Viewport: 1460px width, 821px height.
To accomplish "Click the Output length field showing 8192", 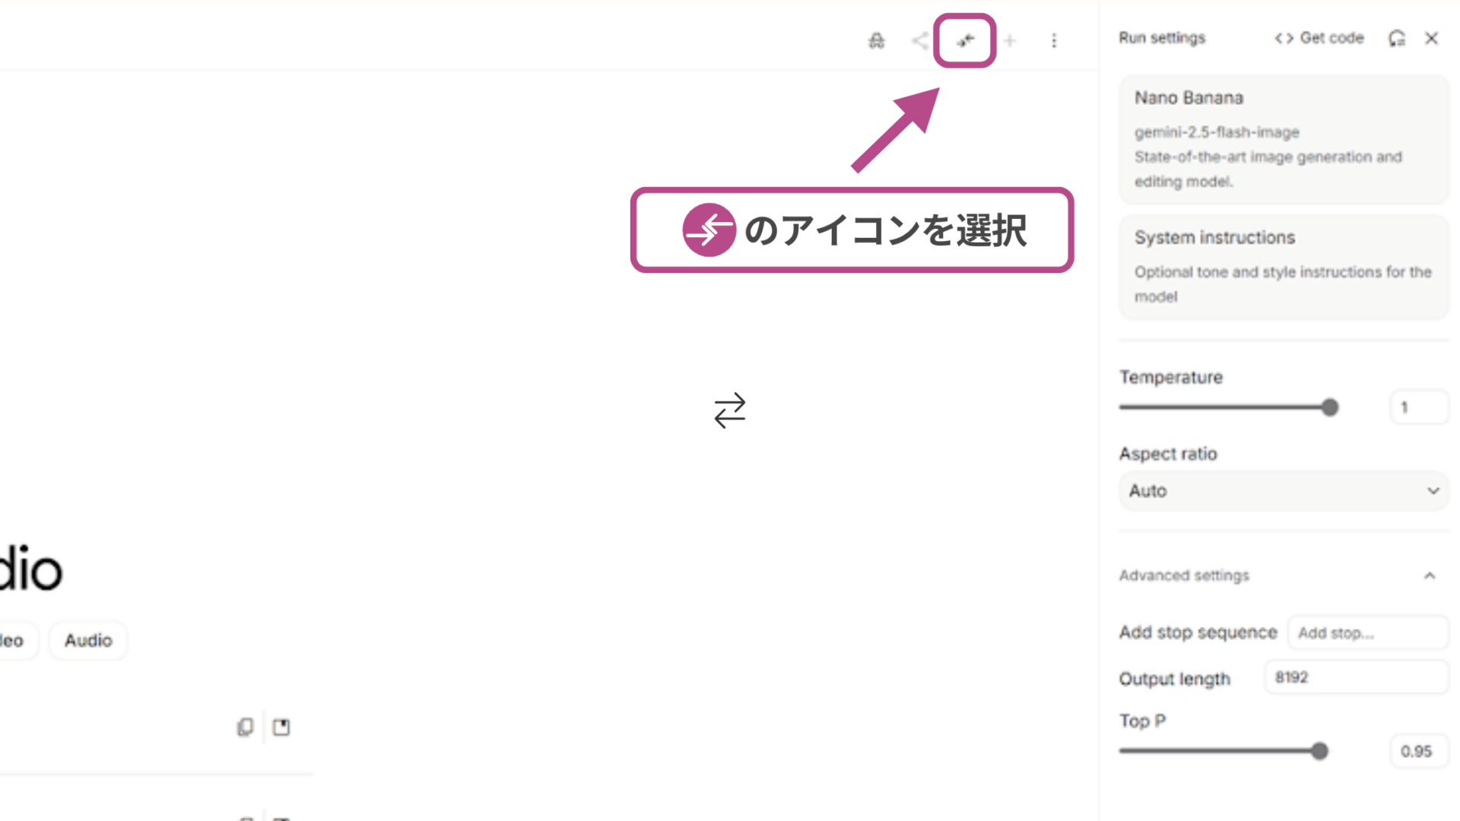I will pyautogui.click(x=1356, y=677).
